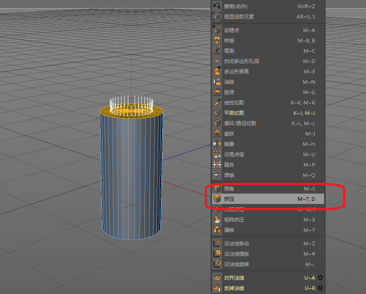The width and height of the screenshot is (366, 294).
Task: Select the 笔刷 (Brush) tool icon
Action: point(217,51)
